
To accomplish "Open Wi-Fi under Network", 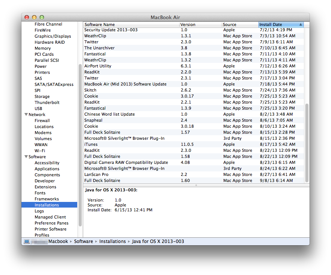I will (40, 151).
